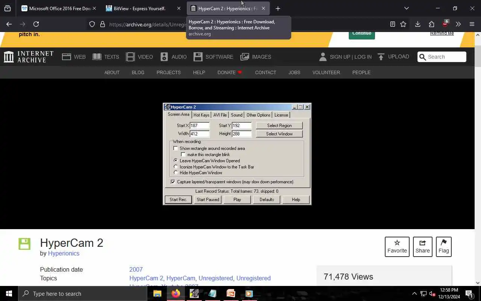
Task: Open the Texts section
Action: pyautogui.click(x=106, y=57)
